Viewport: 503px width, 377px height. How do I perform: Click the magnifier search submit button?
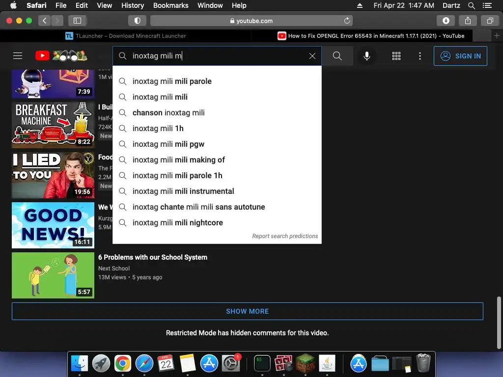[337, 56]
